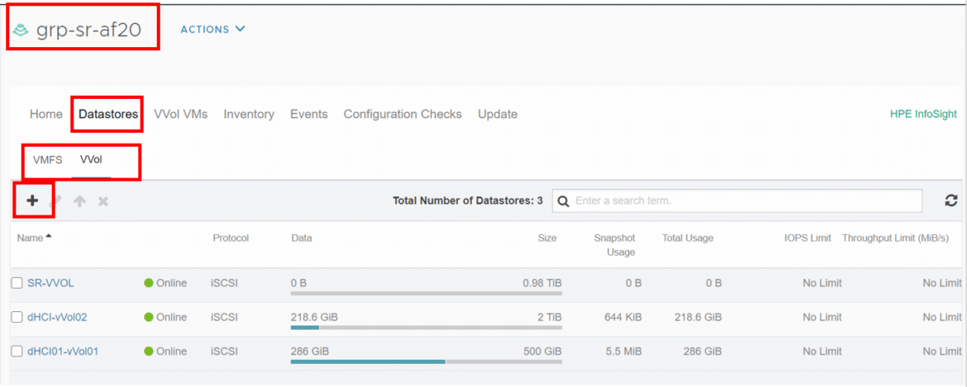Click the X delete datastore icon
Image resolution: width=967 pixels, height=387 pixels.
point(103,201)
